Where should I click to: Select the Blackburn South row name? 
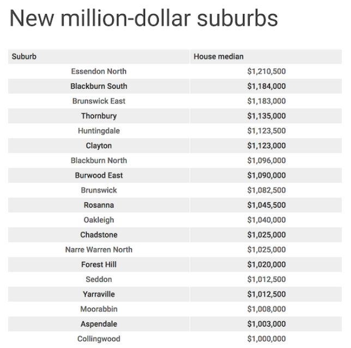click(99, 86)
